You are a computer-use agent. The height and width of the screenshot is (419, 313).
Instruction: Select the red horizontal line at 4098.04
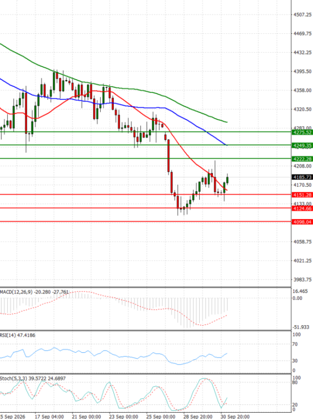145,222
